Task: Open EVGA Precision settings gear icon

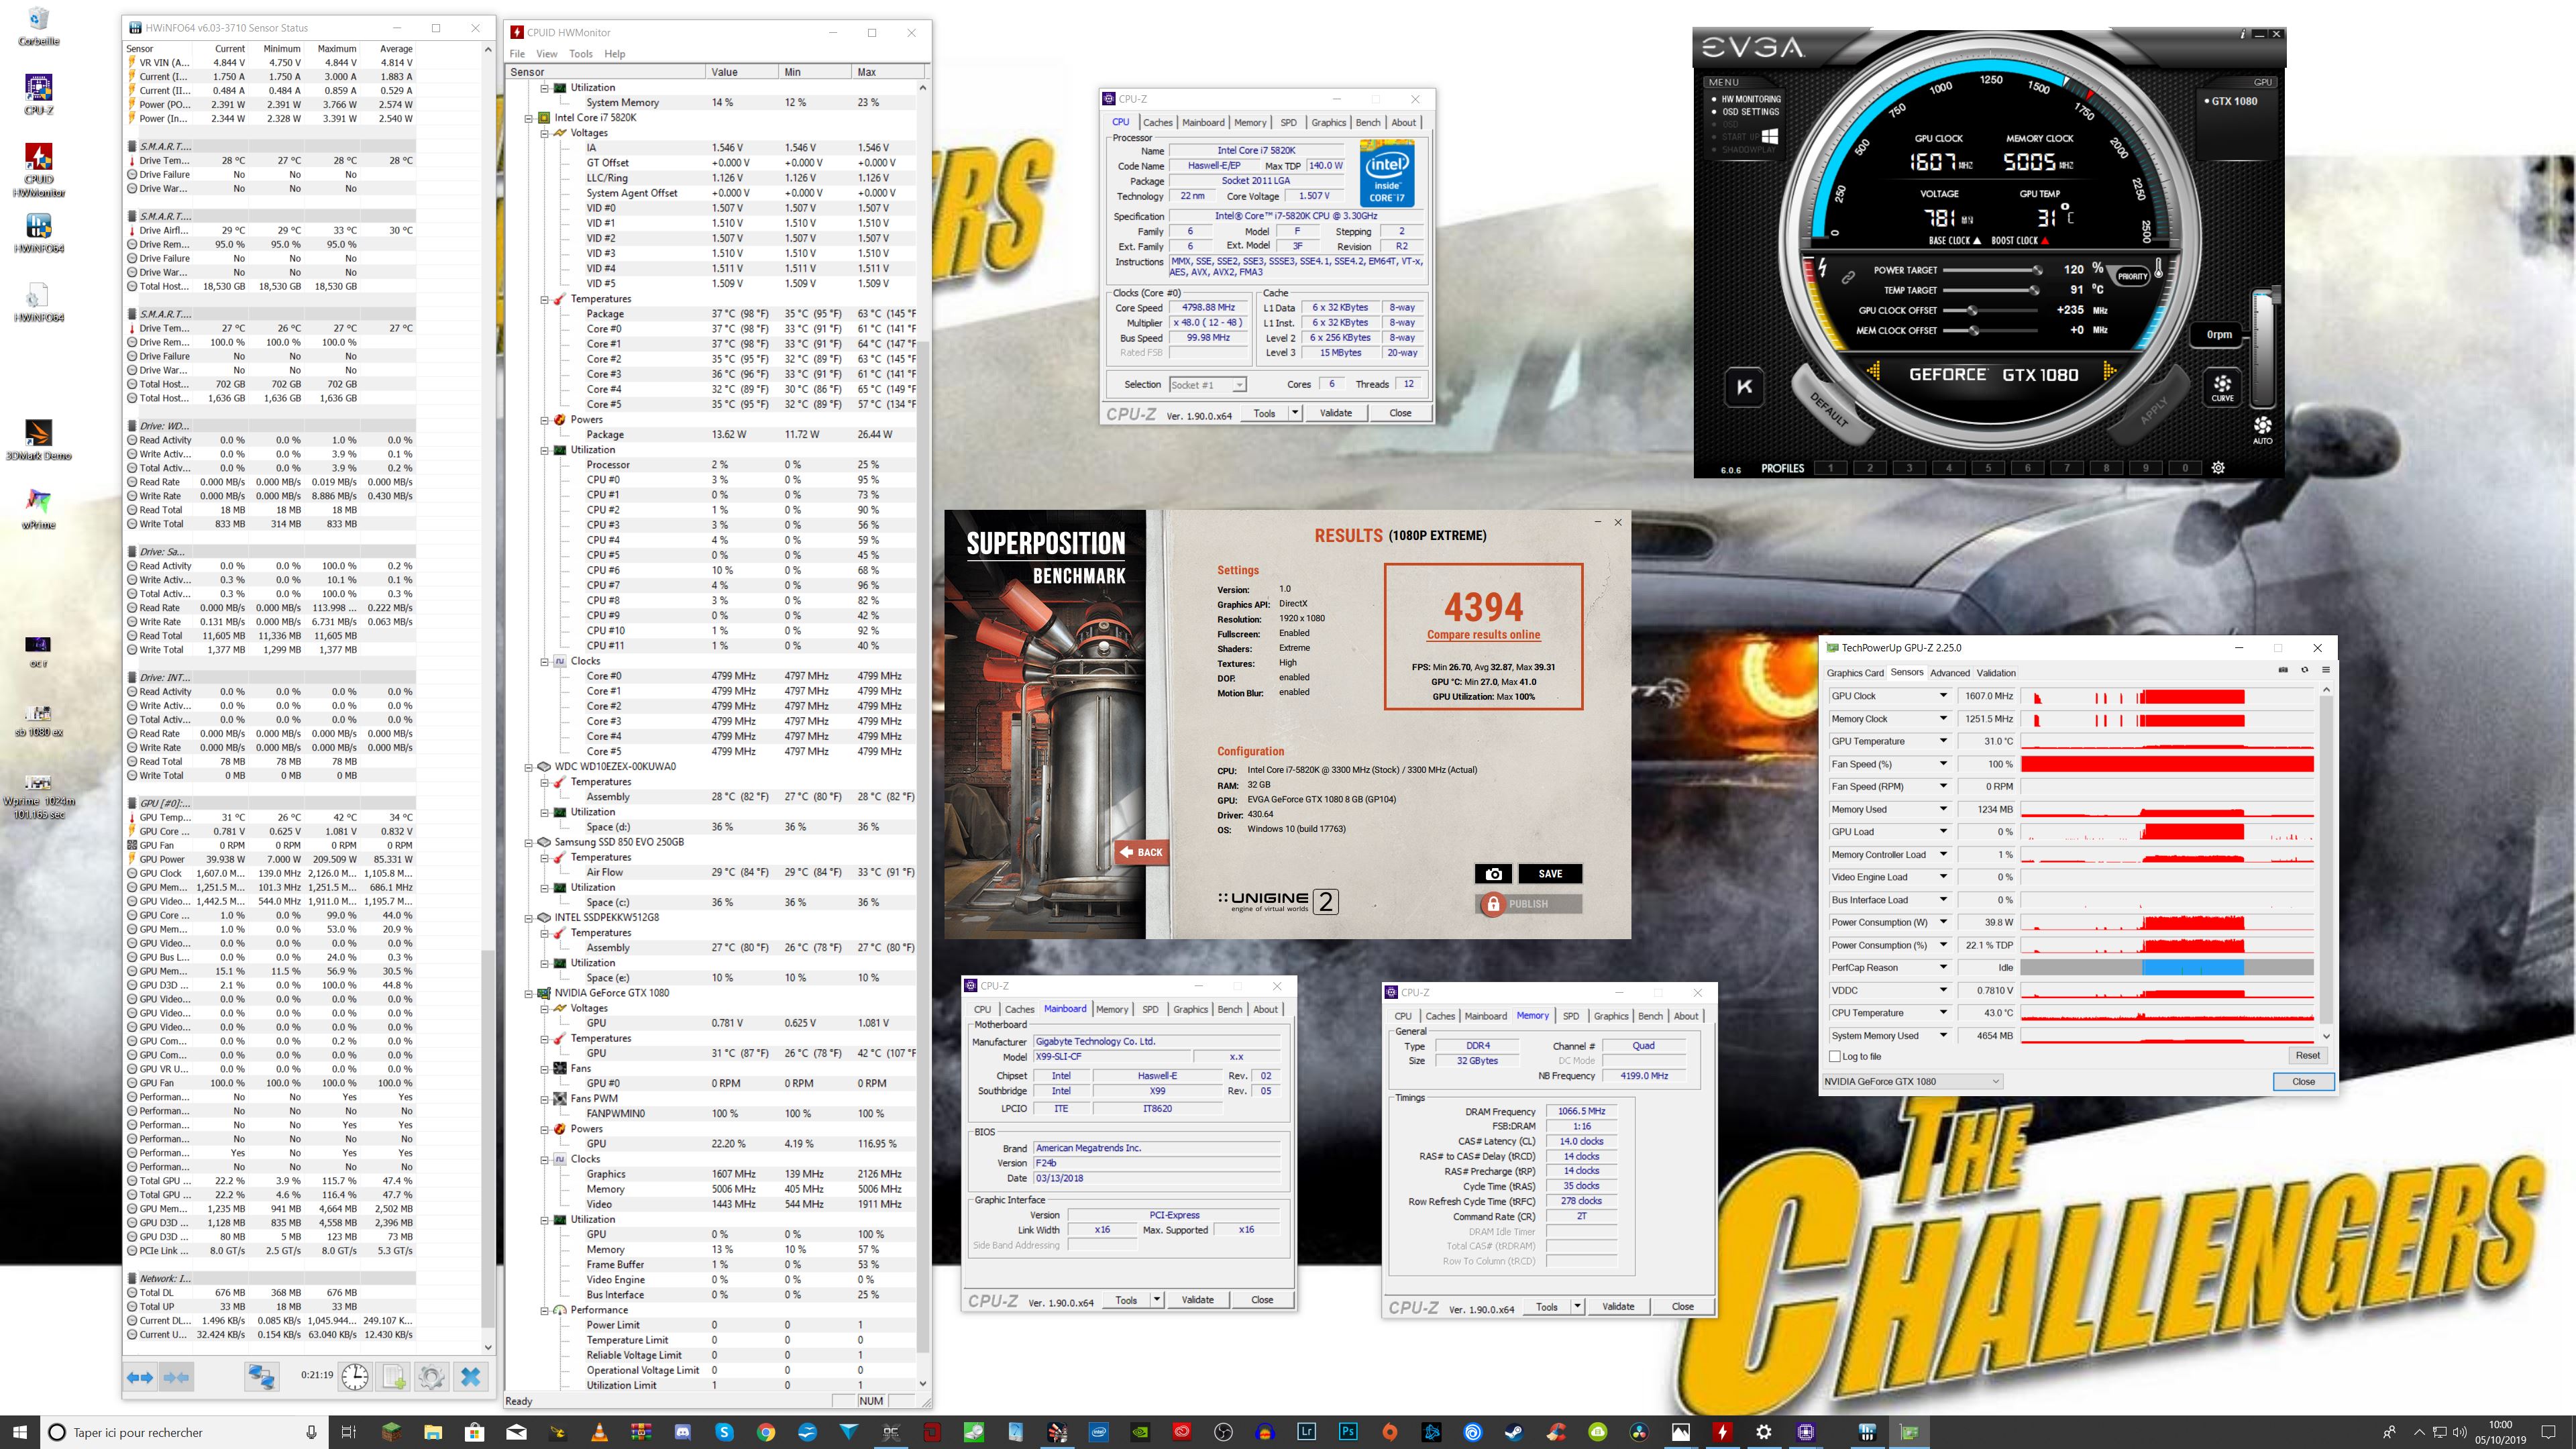Action: 2218,467
